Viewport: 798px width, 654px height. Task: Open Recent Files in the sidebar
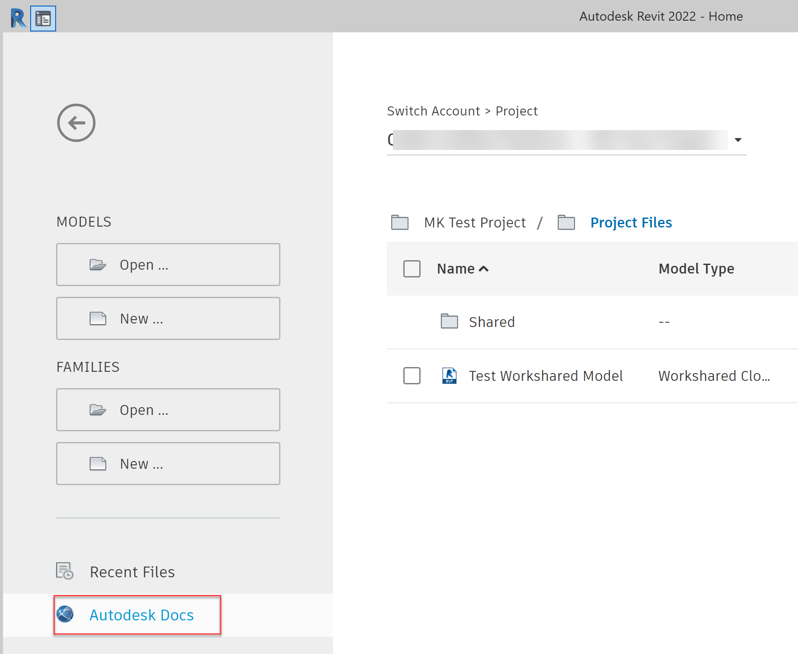coord(132,572)
